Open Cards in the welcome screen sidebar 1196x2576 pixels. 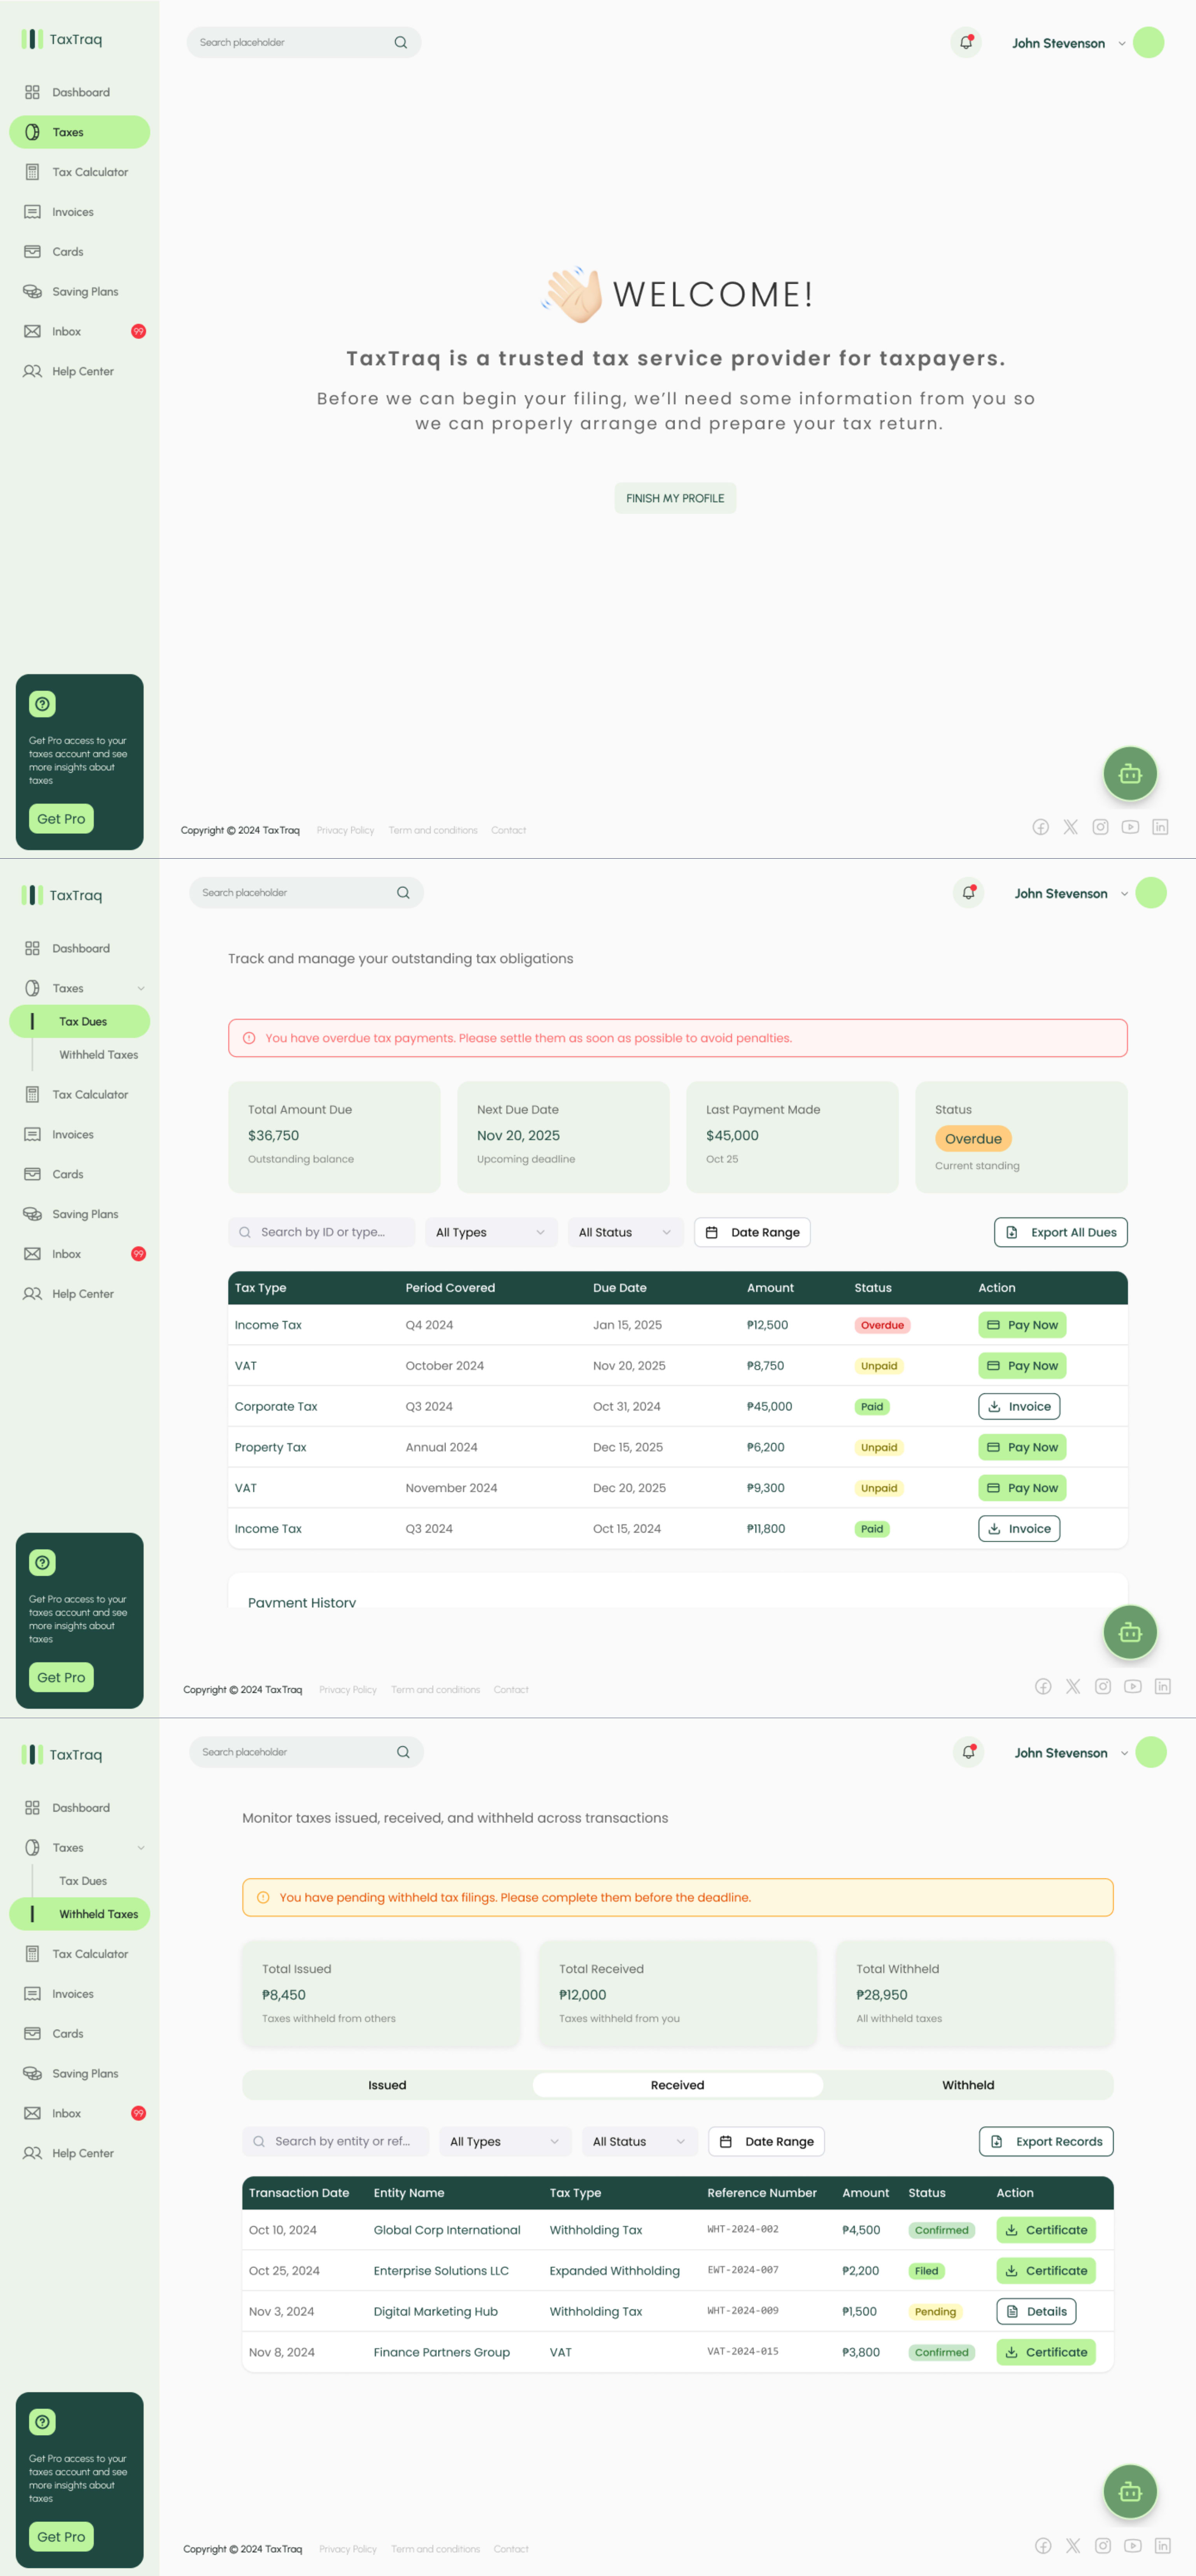(x=80, y=252)
